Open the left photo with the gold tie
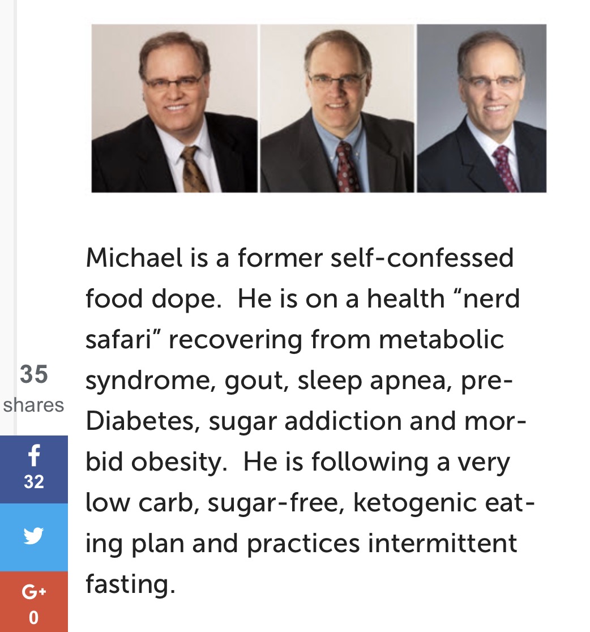The image size is (590, 632). click(174, 108)
